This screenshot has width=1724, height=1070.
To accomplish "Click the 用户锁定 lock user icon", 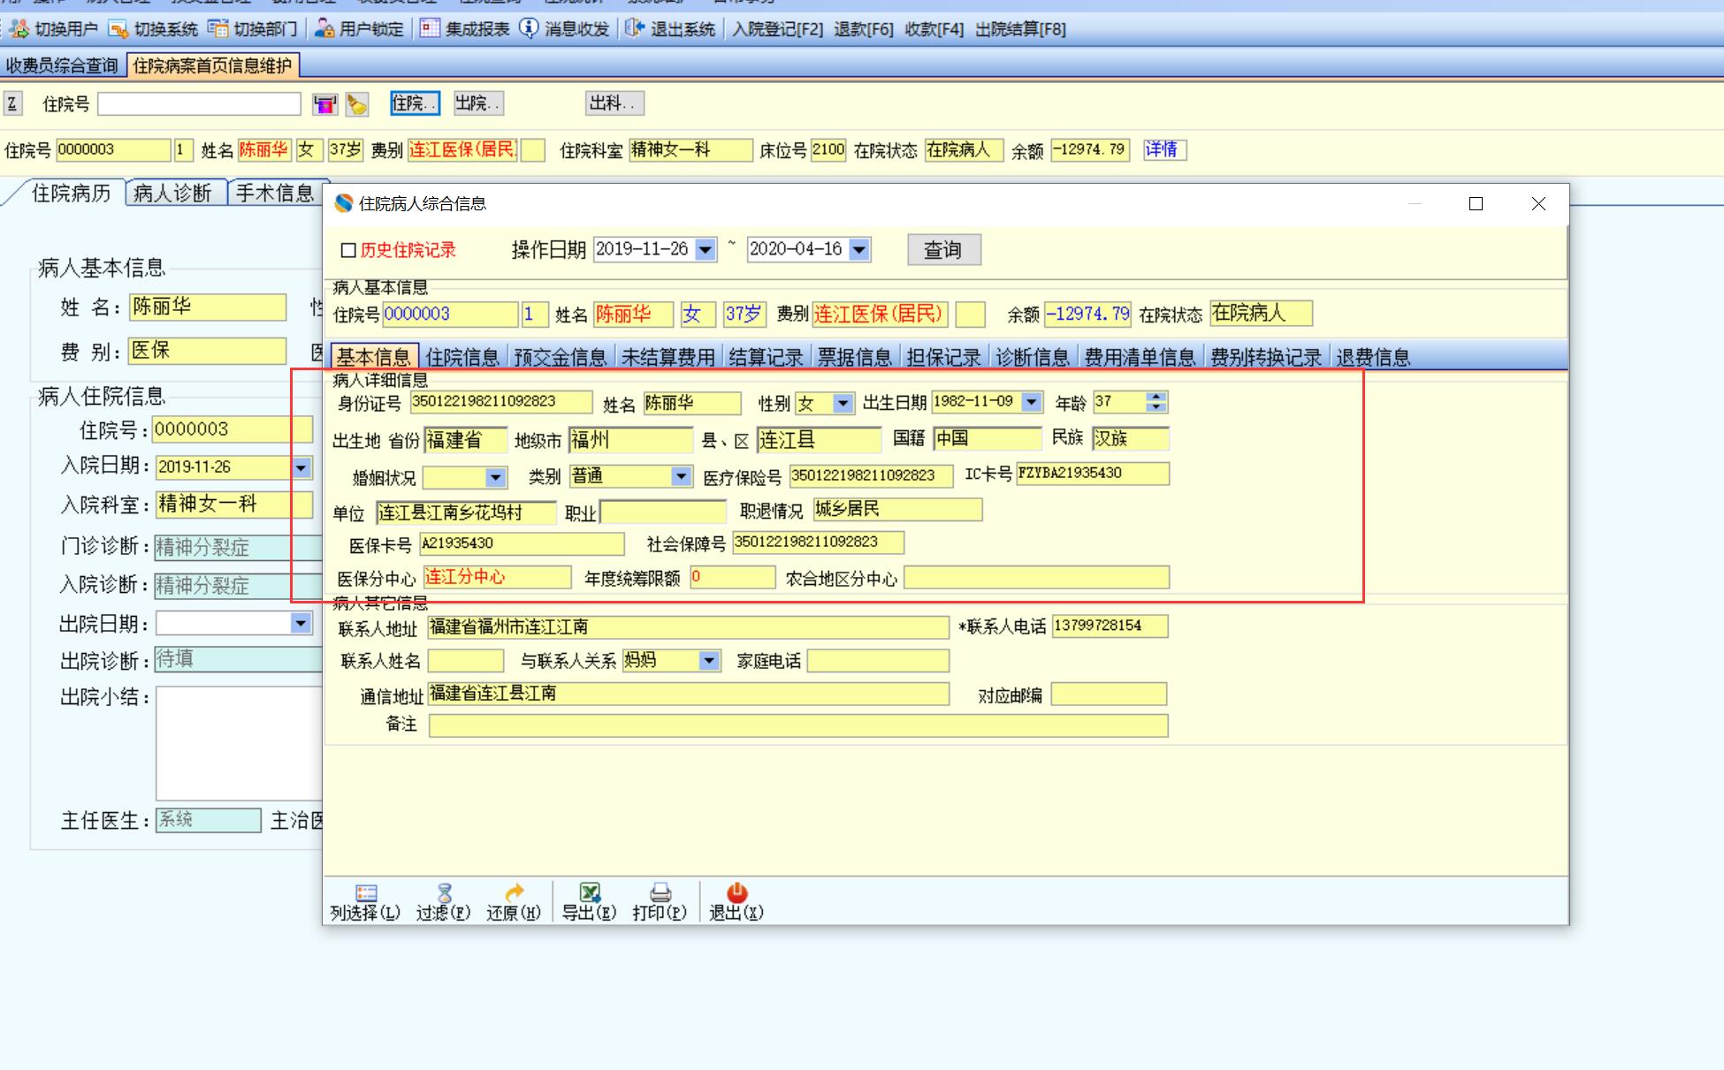I will [324, 29].
